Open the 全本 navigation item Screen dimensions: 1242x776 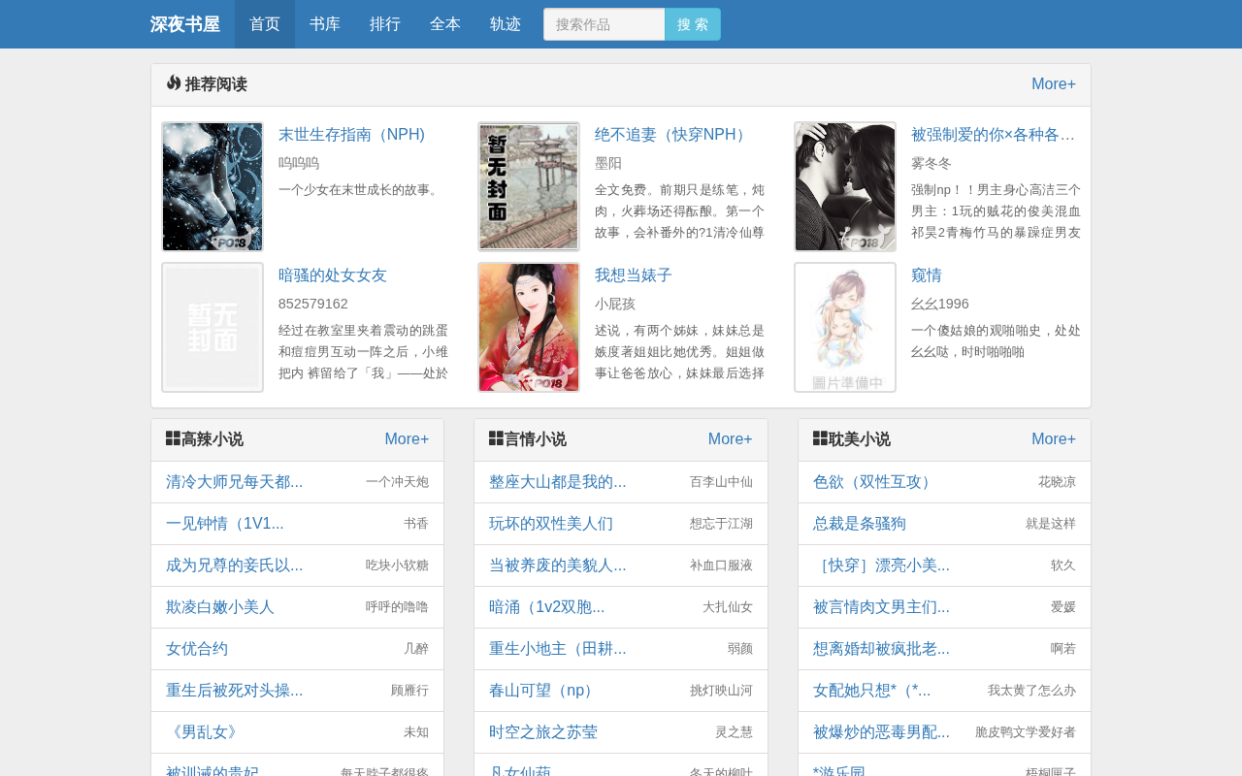pos(445,24)
